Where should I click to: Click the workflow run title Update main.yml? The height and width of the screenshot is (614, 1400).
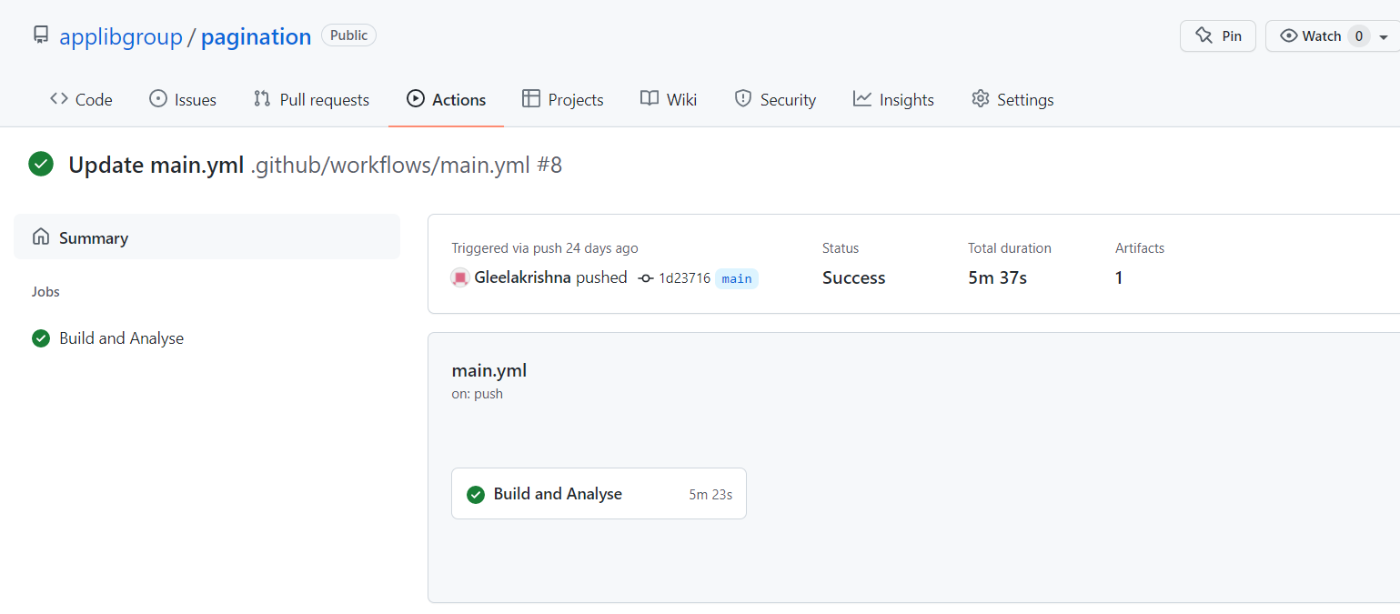156,165
